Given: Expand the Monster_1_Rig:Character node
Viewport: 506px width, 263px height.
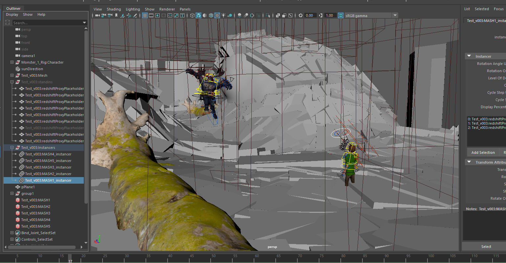Looking at the screenshot, I should pos(12,62).
